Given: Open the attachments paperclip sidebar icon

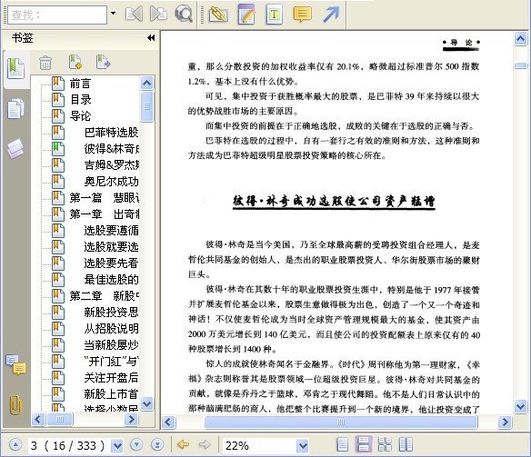Looking at the screenshot, I should click(16, 404).
